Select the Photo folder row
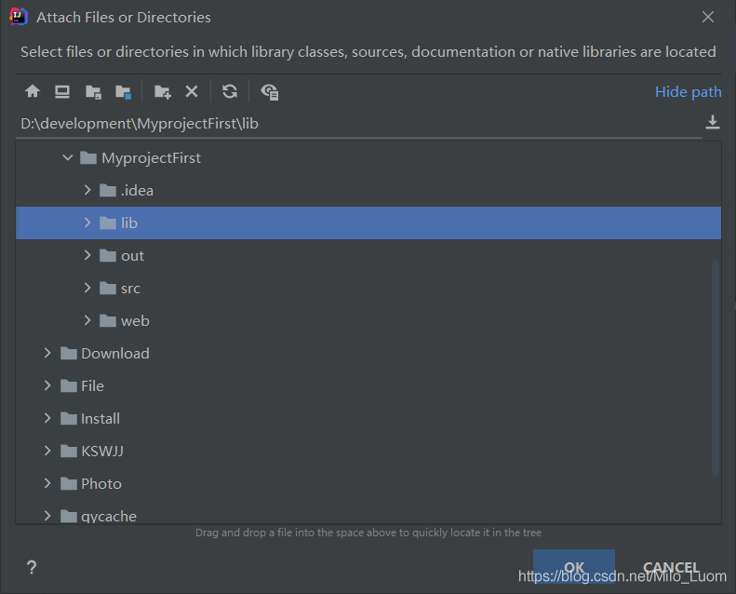The height and width of the screenshot is (594, 736). (368, 483)
